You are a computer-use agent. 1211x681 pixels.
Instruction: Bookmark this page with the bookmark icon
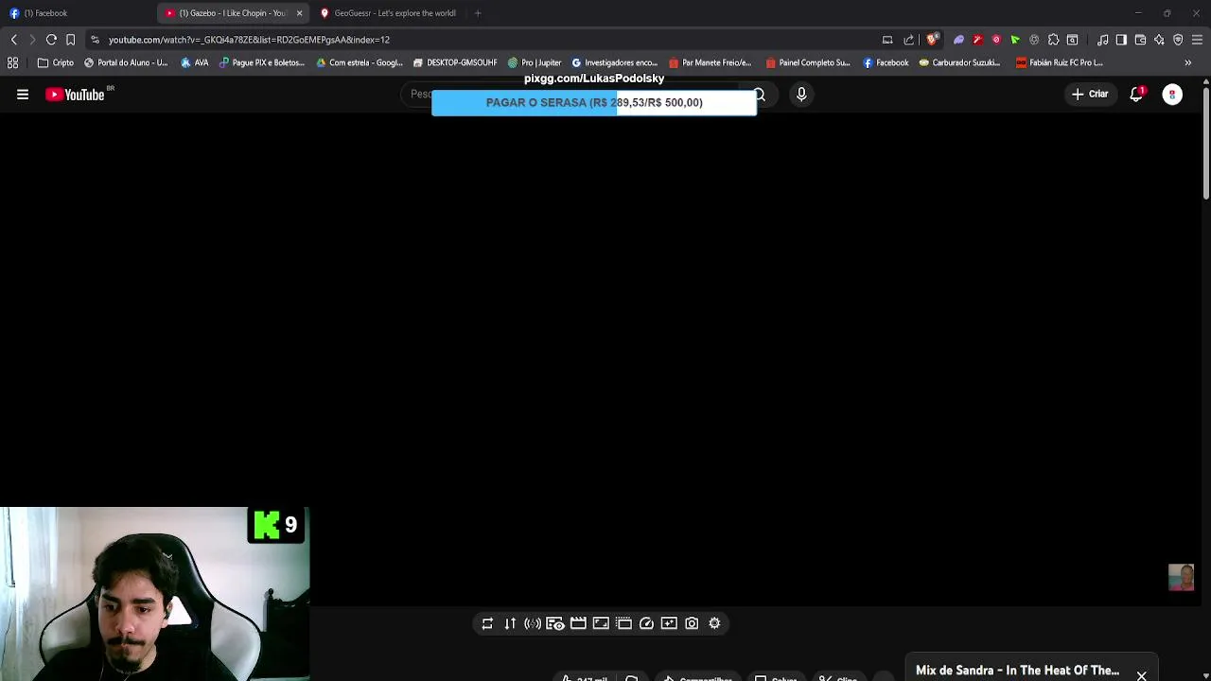click(x=70, y=40)
